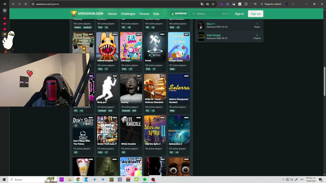Open Spotify from the taskbar
Viewport: 326px width, 183px height.
tap(145, 179)
